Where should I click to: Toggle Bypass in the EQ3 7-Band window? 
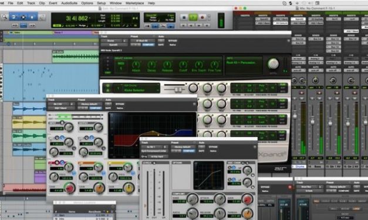pyautogui.click(x=120, y=104)
